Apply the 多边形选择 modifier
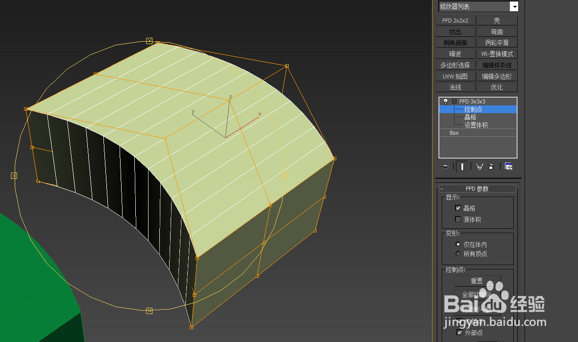The image size is (578, 342). point(455,65)
